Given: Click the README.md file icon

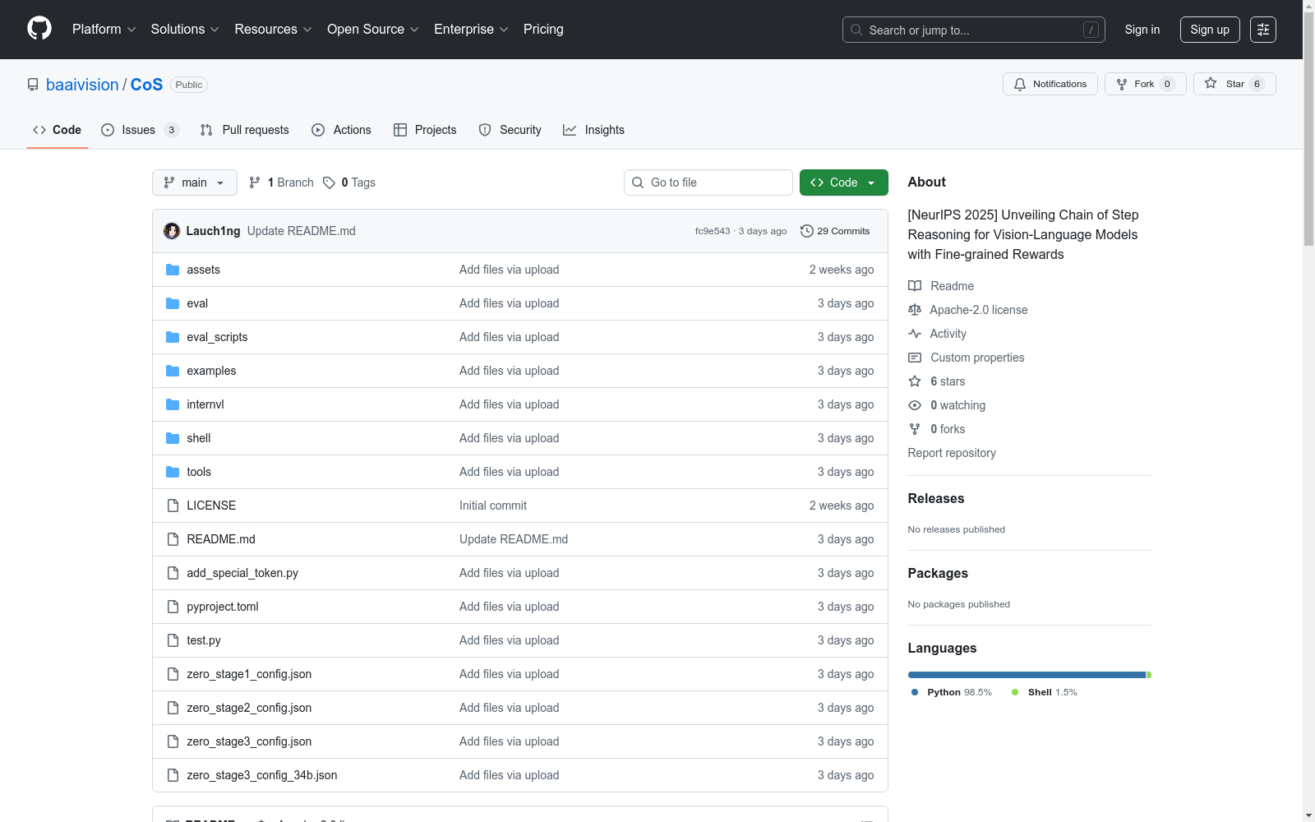Looking at the screenshot, I should pos(173,539).
